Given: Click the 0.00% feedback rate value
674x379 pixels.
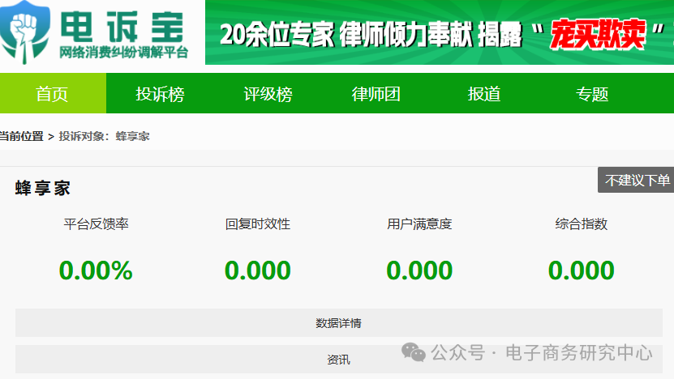Looking at the screenshot, I should (96, 270).
